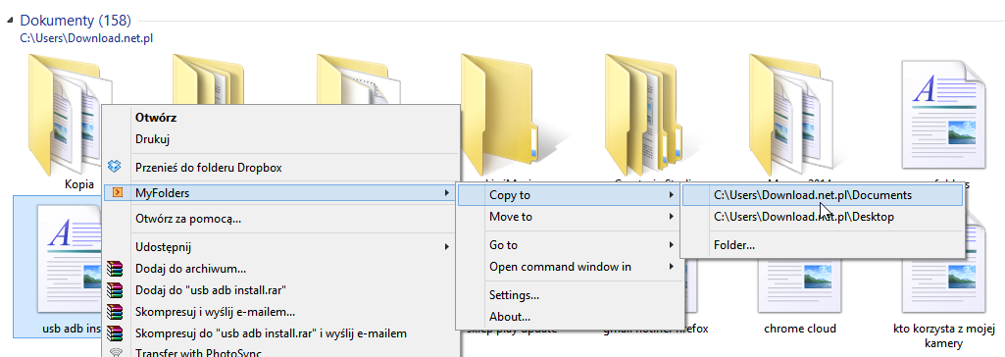1005x357 pixels.
Task: Expand the MyFolders submenu arrow
Action: pyautogui.click(x=446, y=192)
